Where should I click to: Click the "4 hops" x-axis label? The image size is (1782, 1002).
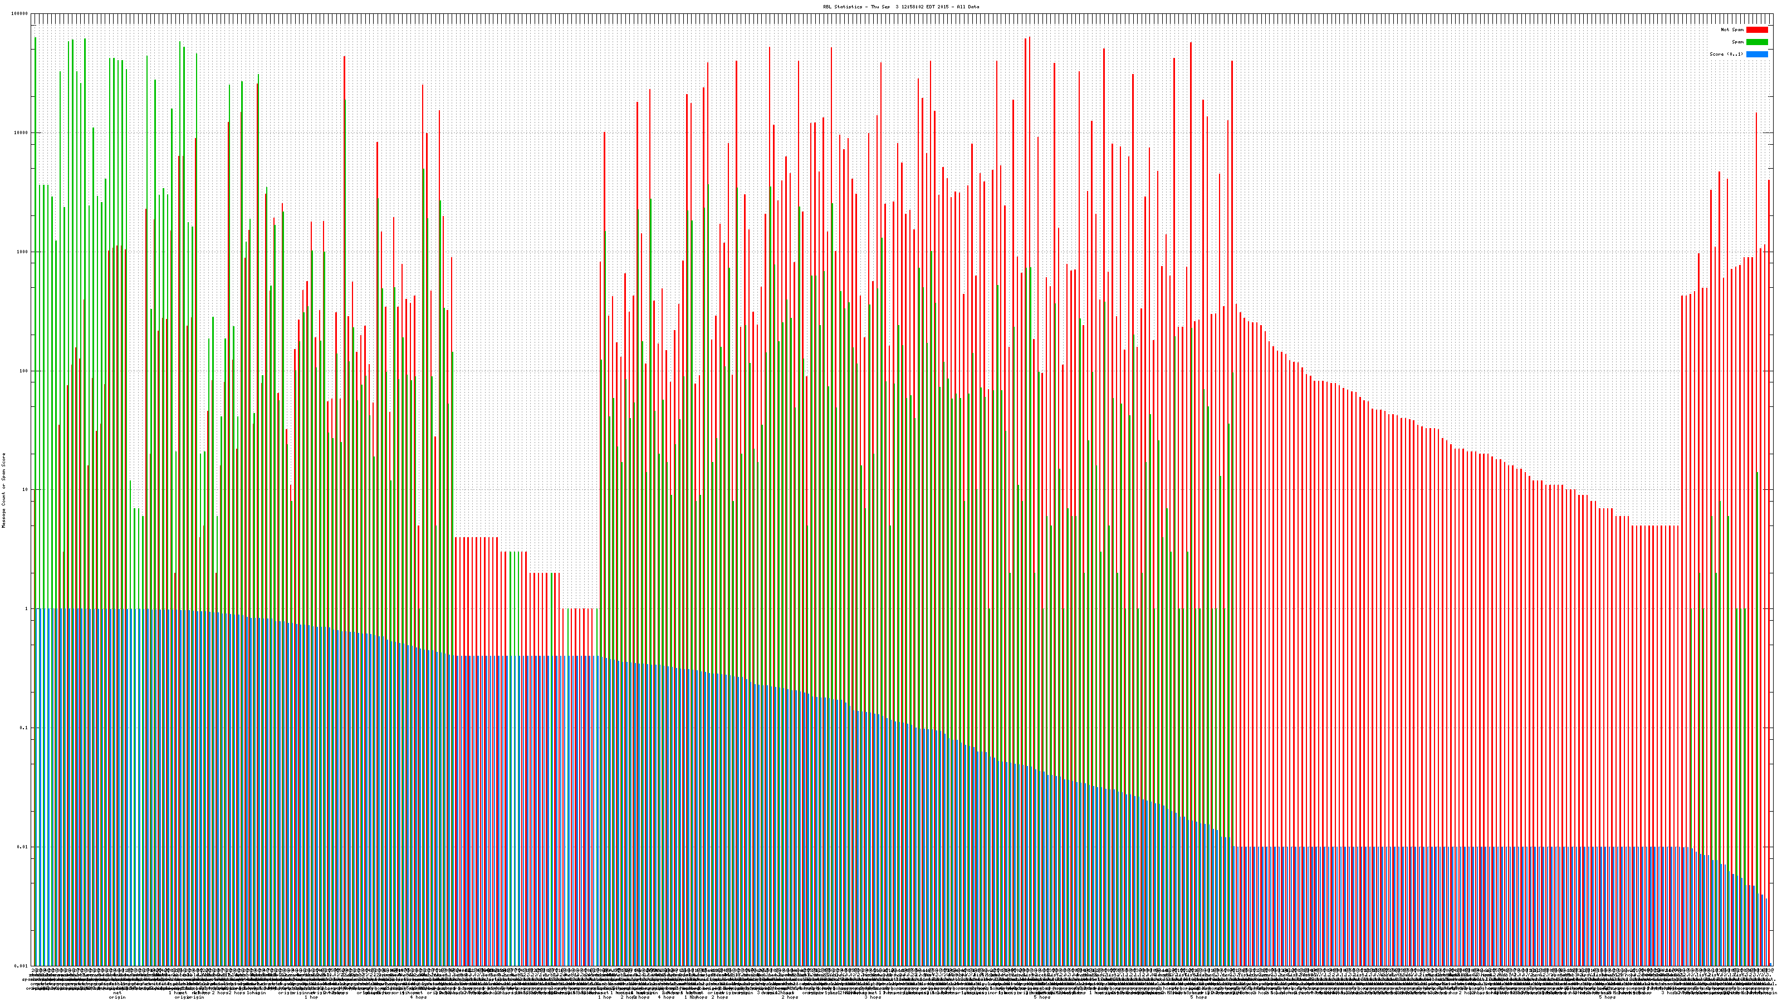[x=418, y=997]
